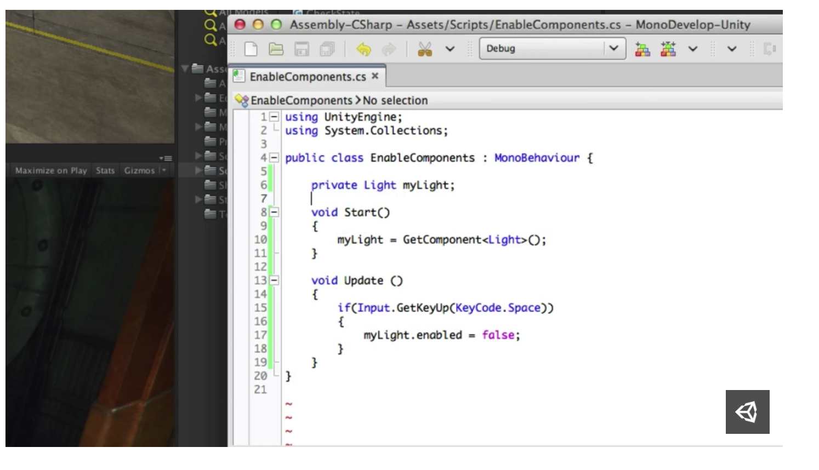Click line number 12 in the gutter
Viewport: 819px width, 470px height.
point(260,267)
